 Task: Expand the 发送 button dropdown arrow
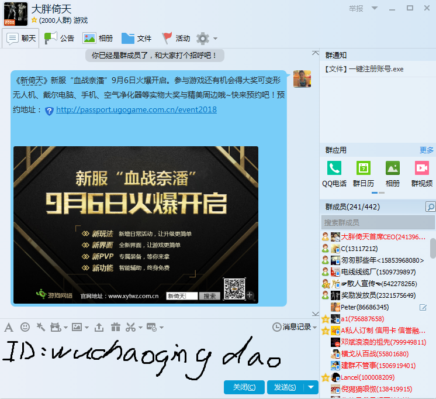click(x=311, y=387)
